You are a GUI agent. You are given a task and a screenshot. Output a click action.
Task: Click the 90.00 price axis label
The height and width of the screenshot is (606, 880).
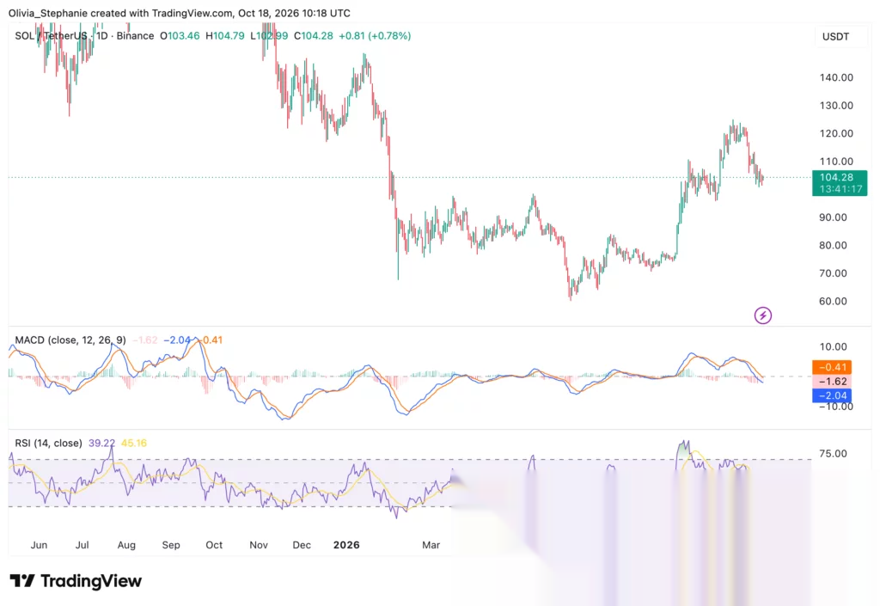pyautogui.click(x=833, y=217)
